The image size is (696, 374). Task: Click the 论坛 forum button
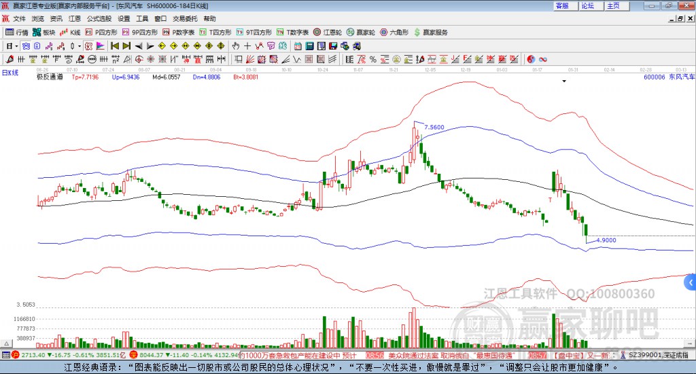tap(591, 5)
